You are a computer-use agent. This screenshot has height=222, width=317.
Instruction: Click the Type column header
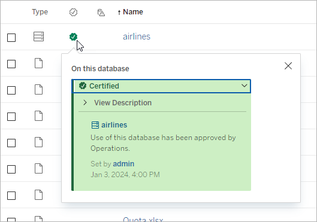(x=40, y=12)
